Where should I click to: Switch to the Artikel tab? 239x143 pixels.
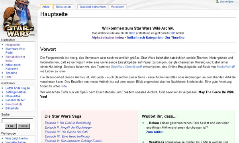(46, 7)
